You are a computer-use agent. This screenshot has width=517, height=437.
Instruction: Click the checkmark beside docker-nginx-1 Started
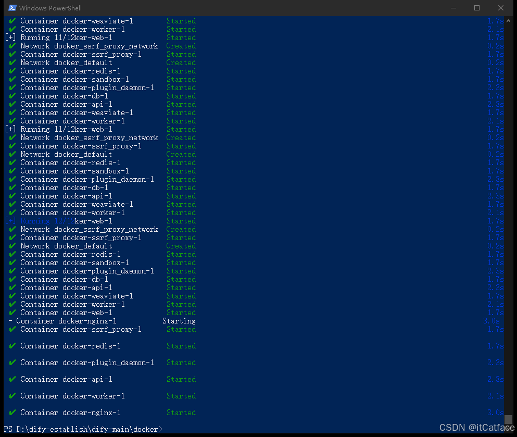(x=12, y=413)
